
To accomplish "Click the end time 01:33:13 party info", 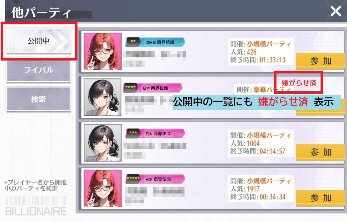I will (261, 52).
